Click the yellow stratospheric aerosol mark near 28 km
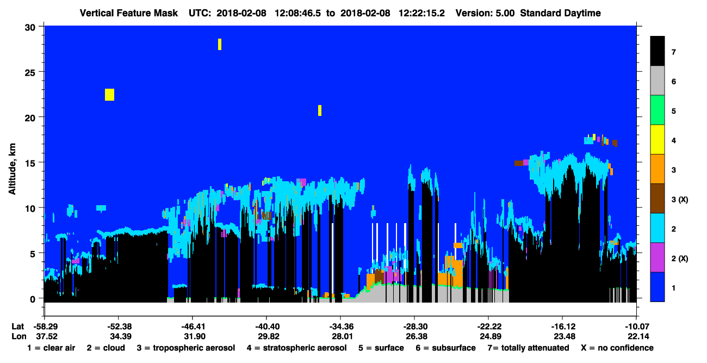Screen dimensions: 707x363 220,44
